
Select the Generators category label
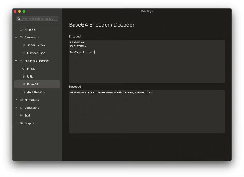32,107
